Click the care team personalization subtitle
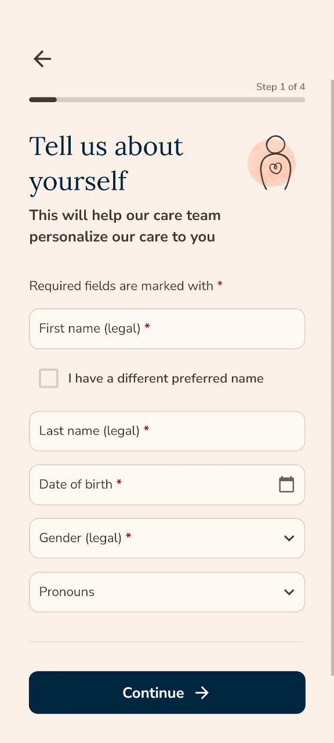 coord(125,226)
